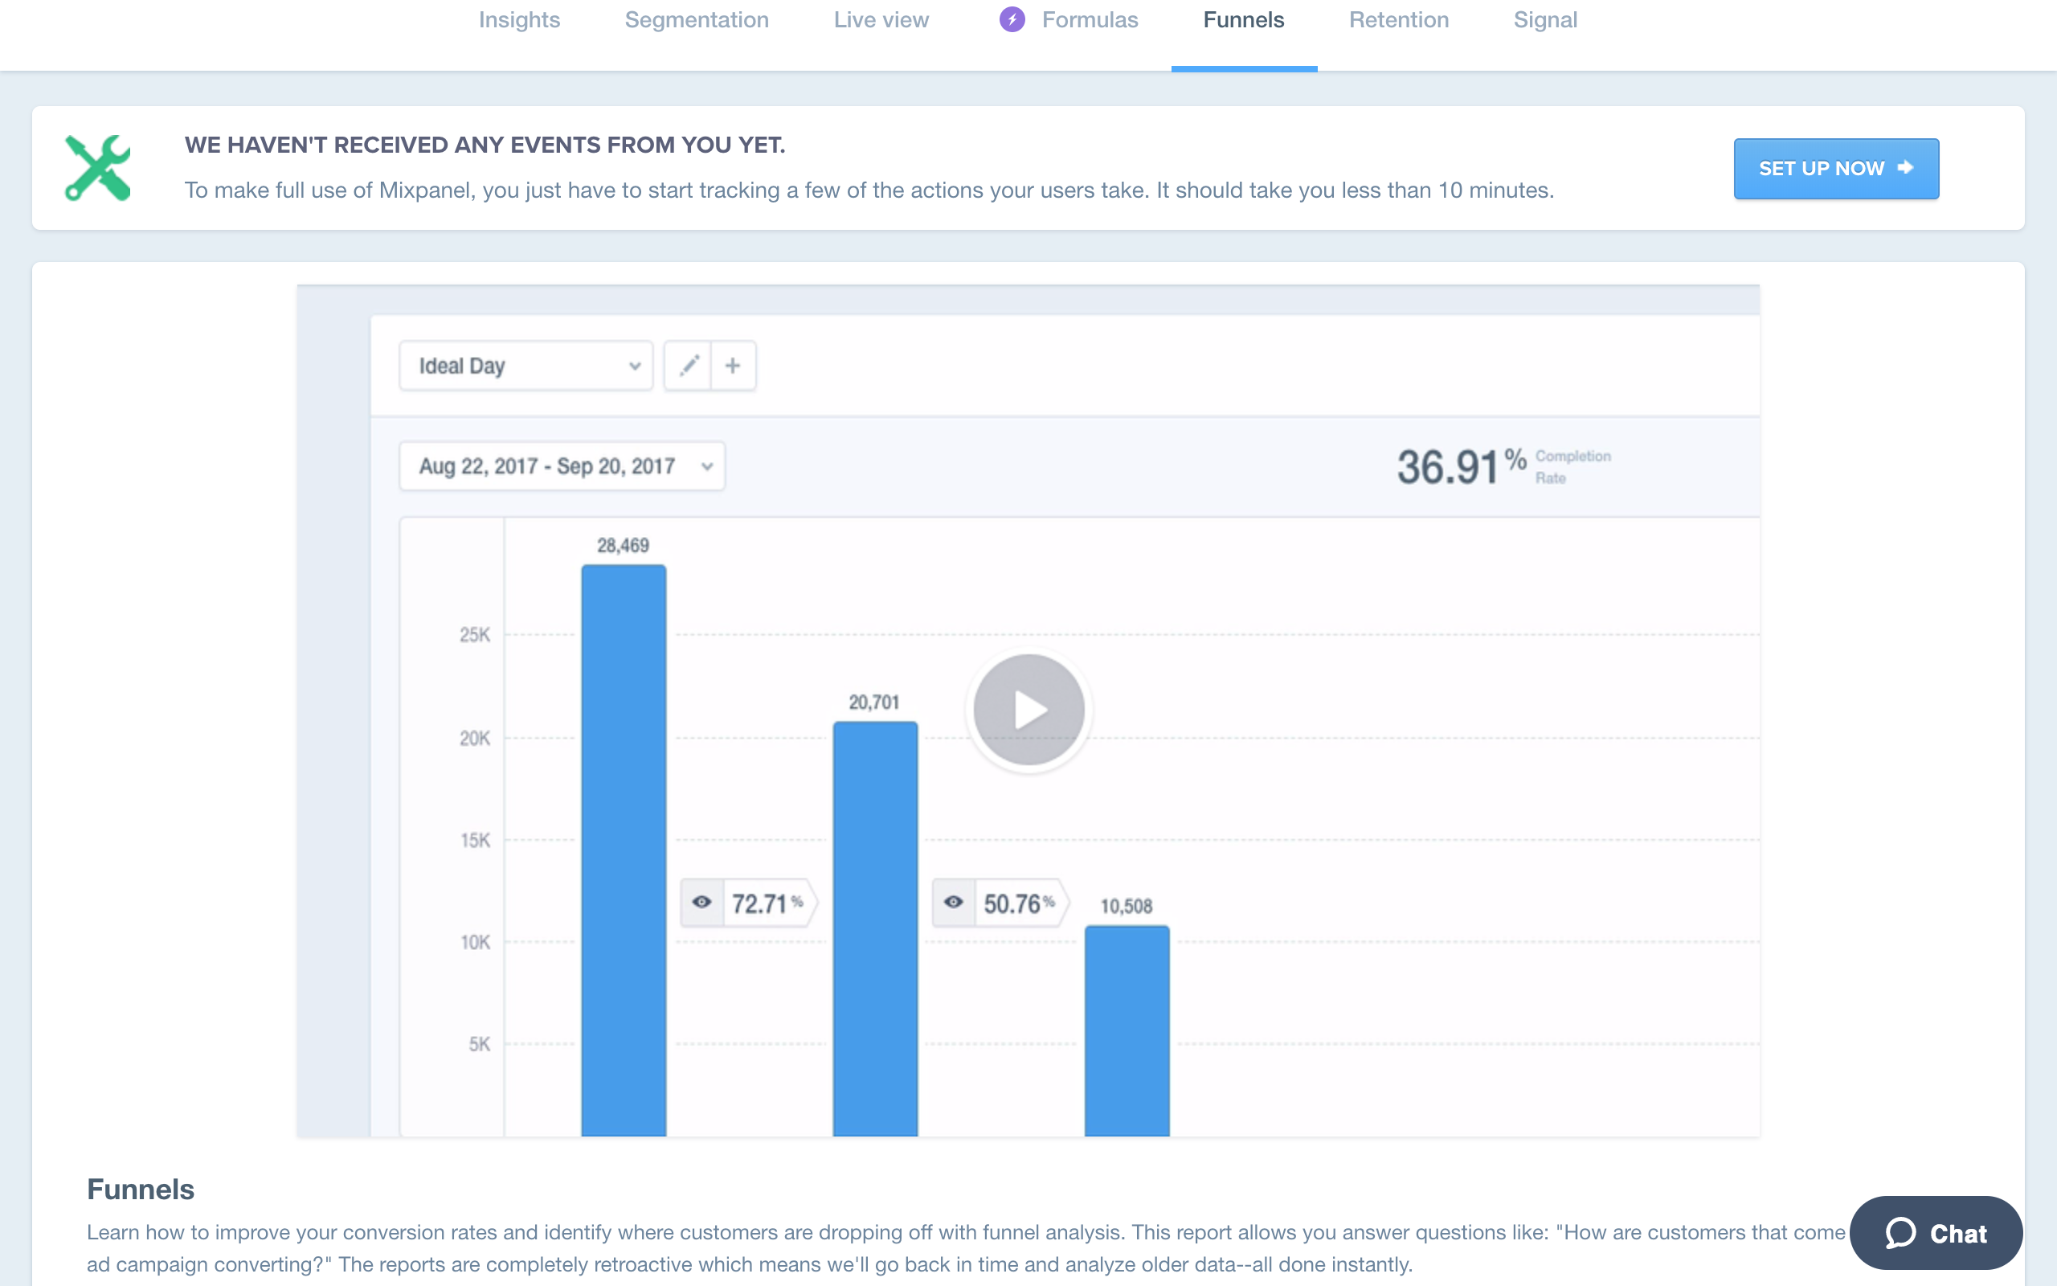Open the Retention tab
The image size is (2057, 1286).
pos(1399,19)
